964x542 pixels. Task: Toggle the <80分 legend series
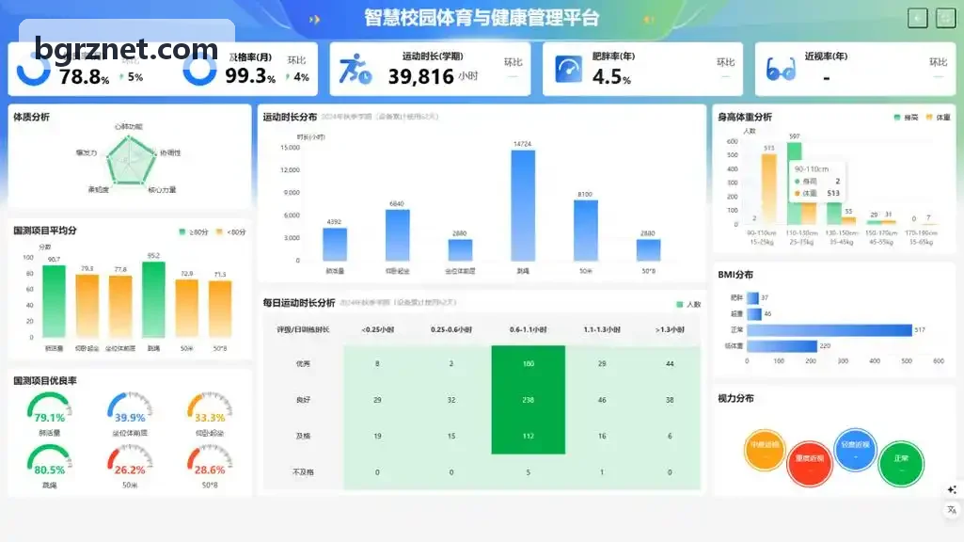pos(231,231)
